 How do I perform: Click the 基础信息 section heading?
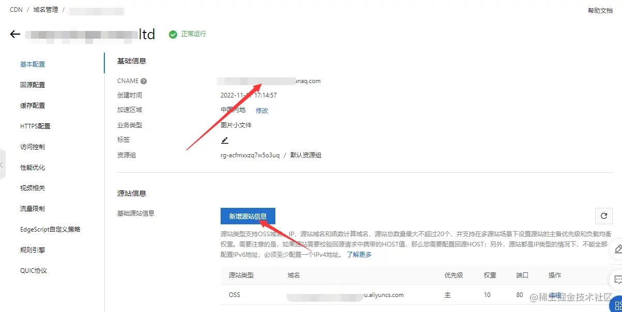tap(132, 61)
